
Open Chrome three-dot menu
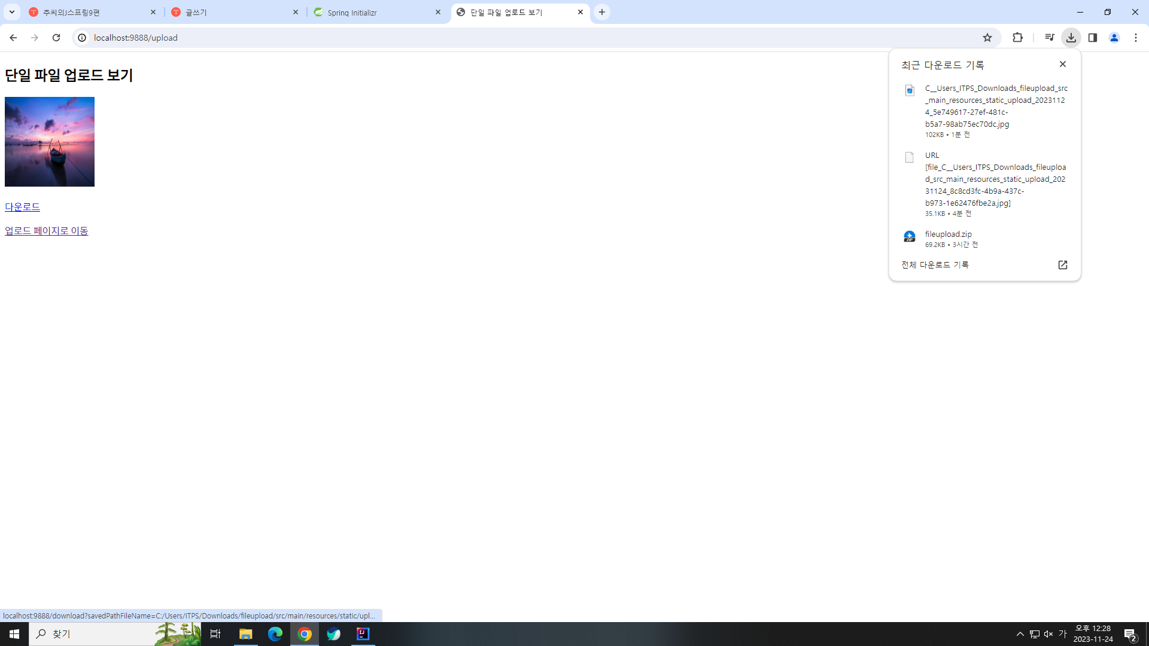[x=1136, y=38]
